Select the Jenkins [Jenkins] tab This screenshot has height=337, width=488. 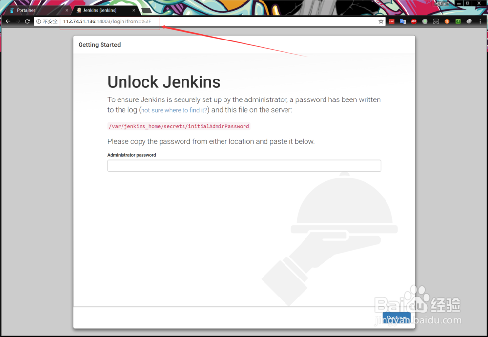[x=100, y=10]
